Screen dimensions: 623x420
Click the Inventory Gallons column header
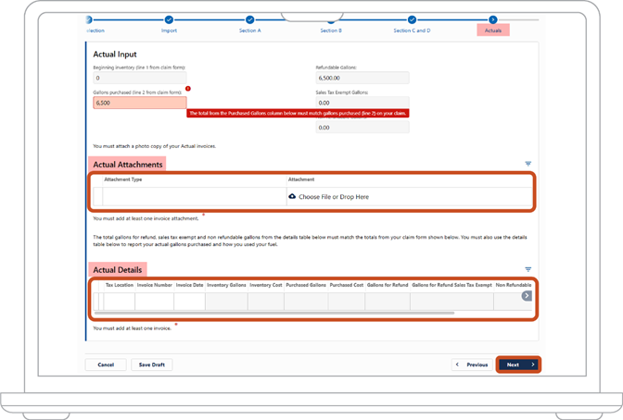[x=226, y=285]
